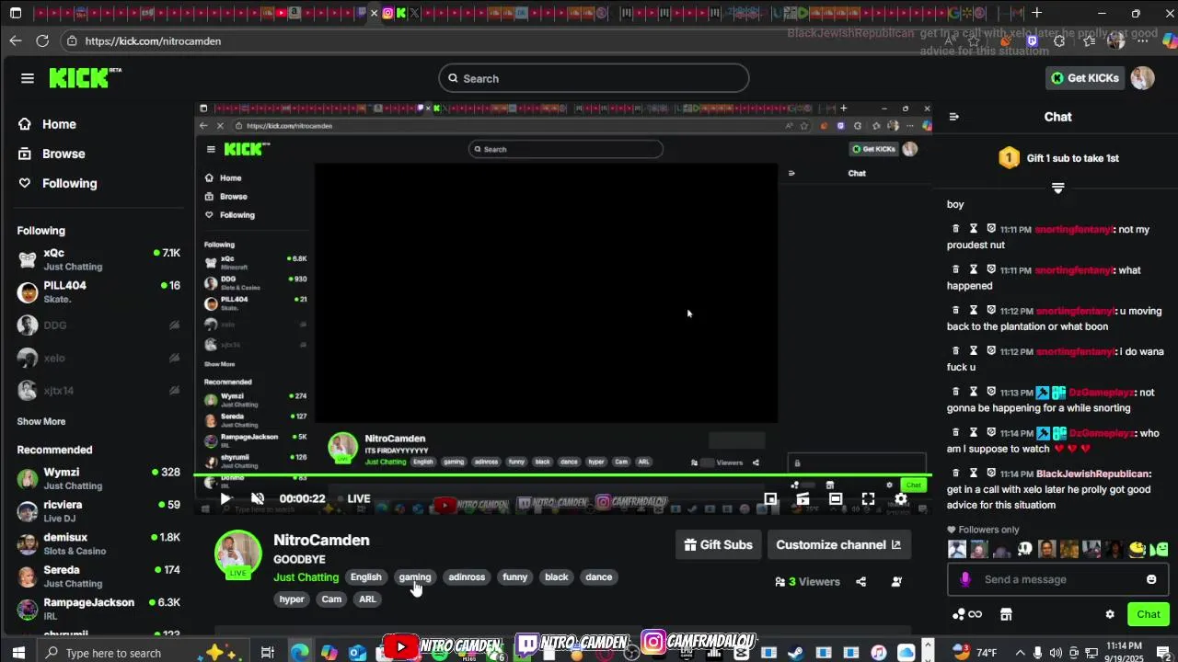
Task: Expand the following list with Show More
Action: [41, 421]
